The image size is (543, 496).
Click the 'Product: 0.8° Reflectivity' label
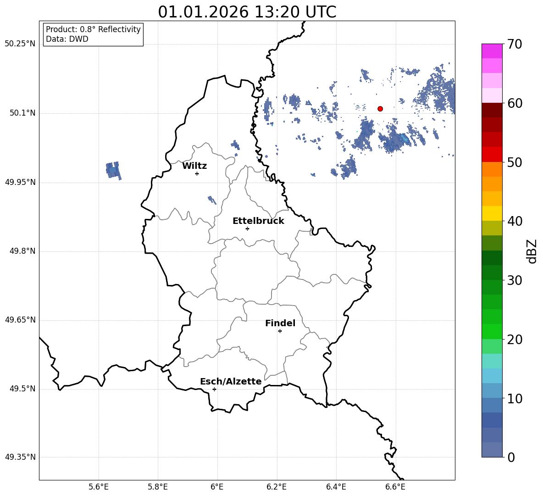pos(93,29)
